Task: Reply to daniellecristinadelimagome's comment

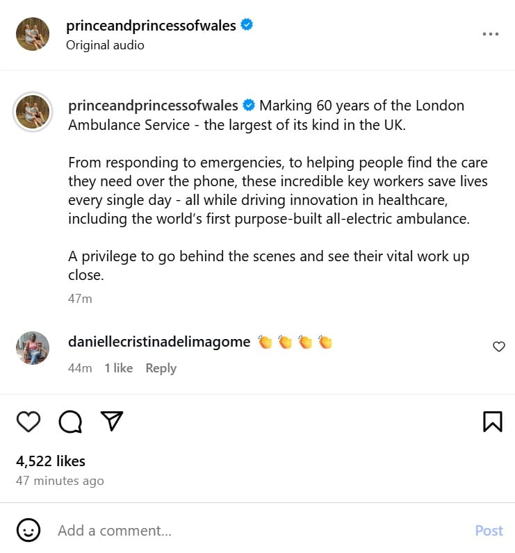Action: point(161,368)
